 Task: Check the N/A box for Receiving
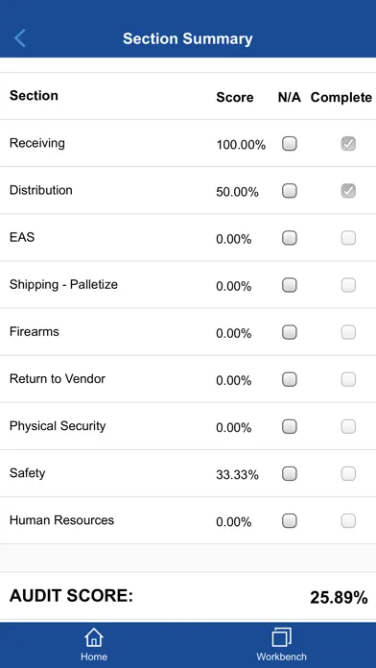290,144
